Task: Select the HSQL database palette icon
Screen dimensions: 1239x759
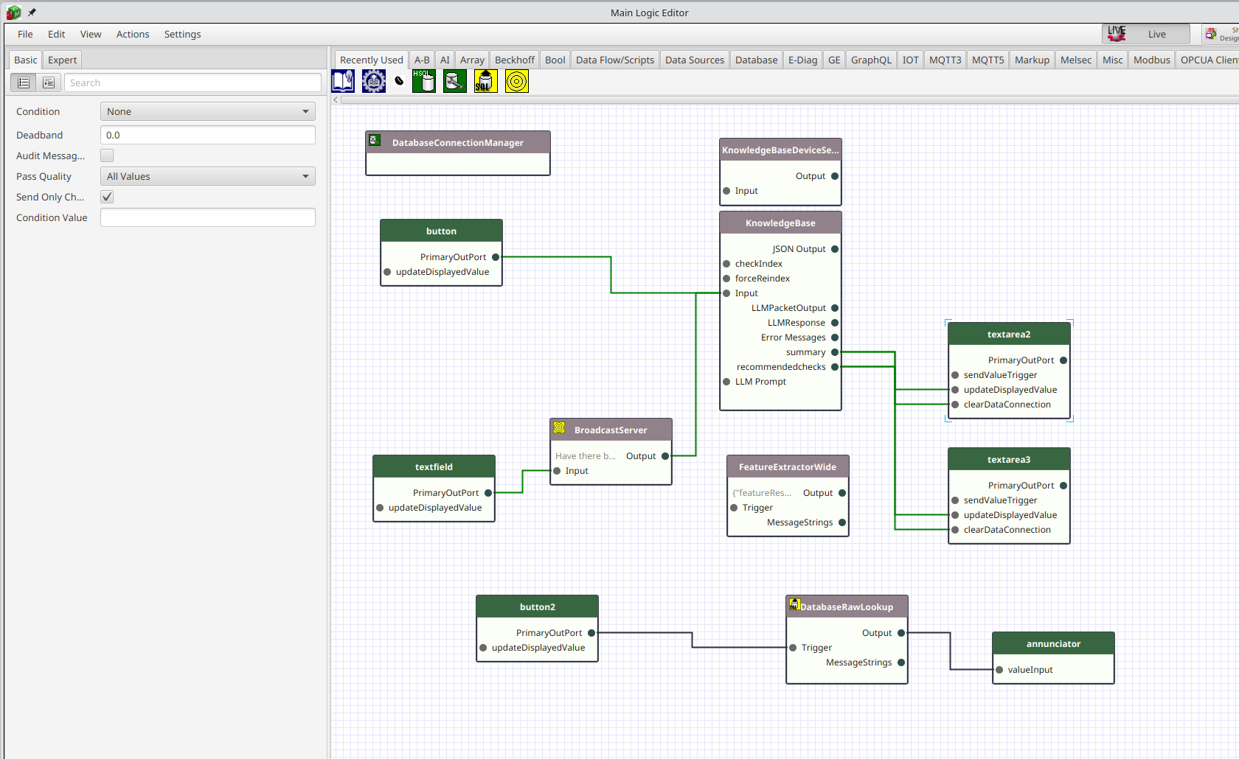Action: [x=424, y=81]
